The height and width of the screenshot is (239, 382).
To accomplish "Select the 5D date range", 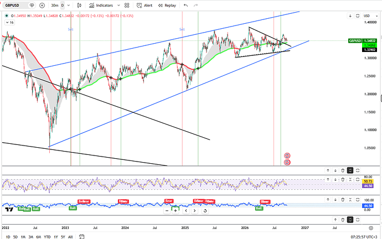I will pyautogui.click(x=16, y=237).
